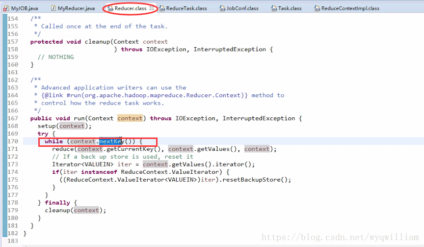Click the MyJOB.java file icon
Viewport: 424px width, 247px height.
pos(6,9)
